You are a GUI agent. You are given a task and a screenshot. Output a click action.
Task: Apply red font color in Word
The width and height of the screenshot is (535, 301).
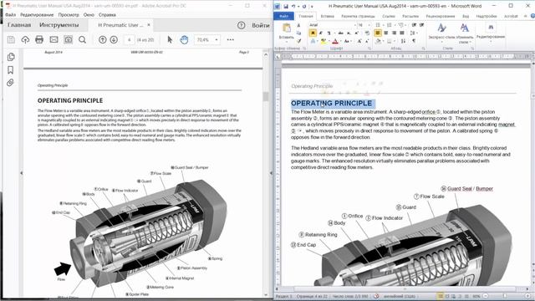point(334,41)
